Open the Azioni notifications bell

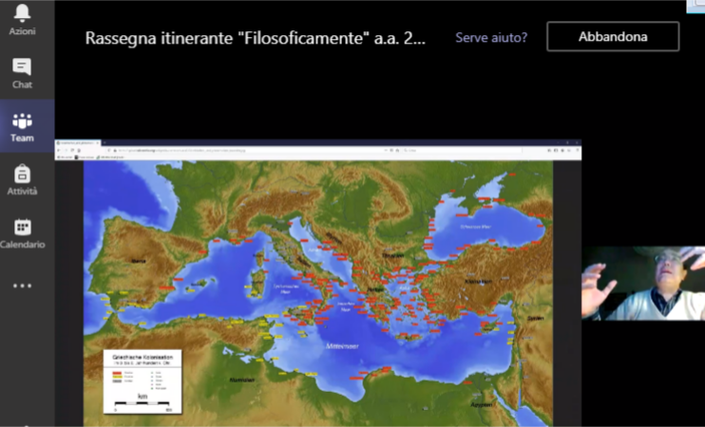[x=22, y=18]
